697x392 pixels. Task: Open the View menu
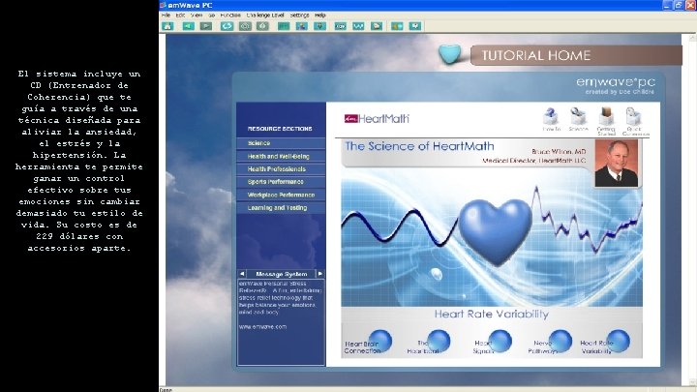[x=196, y=15]
